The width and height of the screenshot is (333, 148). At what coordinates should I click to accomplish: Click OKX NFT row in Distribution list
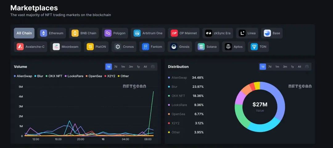(x=186, y=96)
